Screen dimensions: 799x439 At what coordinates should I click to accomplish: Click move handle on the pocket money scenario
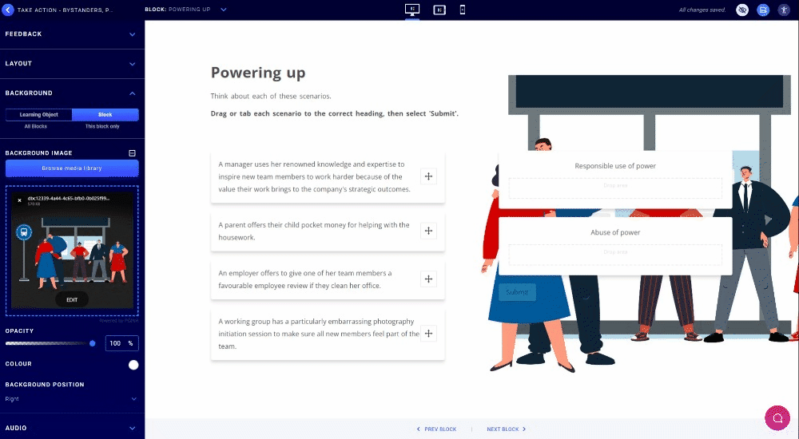pyautogui.click(x=429, y=231)
